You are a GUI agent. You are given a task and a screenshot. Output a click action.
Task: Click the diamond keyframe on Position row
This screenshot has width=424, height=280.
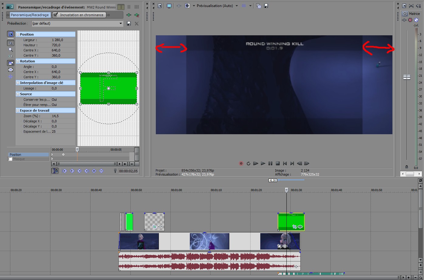click(63, 155)
